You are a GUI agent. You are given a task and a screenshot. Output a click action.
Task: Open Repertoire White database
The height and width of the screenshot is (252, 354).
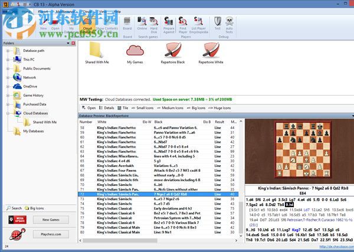pos(211,53)
